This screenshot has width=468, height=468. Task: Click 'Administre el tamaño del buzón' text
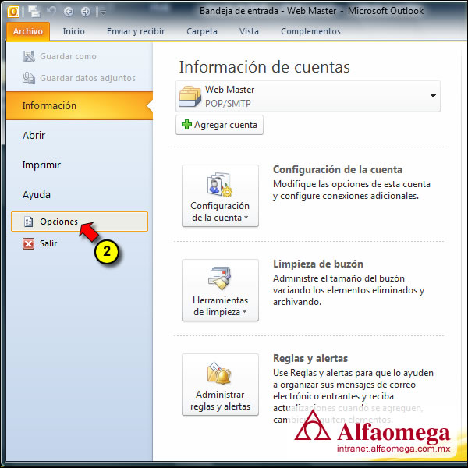pos(339,278)
